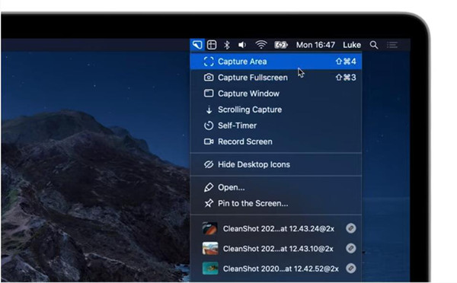Screen dimensions: 457x283
Task: Open thumbnail of CleanShot at 12.43.24@2x
Action: 210,228
